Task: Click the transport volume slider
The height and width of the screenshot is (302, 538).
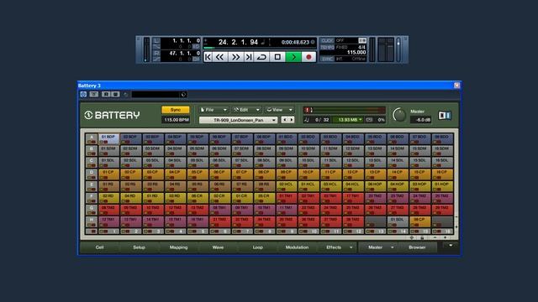Action: point(398,49)
